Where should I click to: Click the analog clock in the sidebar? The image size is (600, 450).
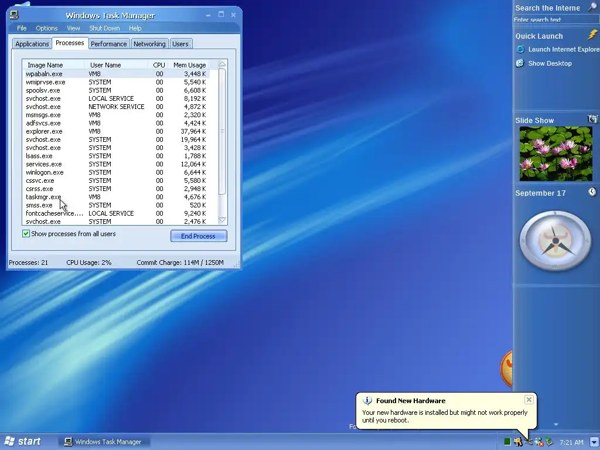click(555, 241)
